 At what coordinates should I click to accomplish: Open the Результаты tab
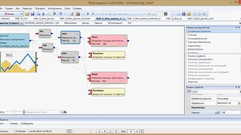point(70,23)
